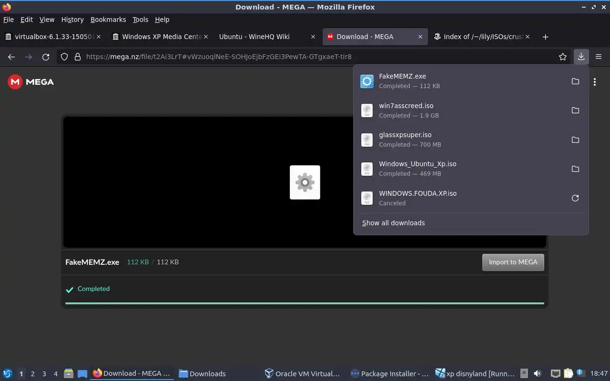
Task: Click the show desktop taskbar icon
Action: (x=82, y=374)
